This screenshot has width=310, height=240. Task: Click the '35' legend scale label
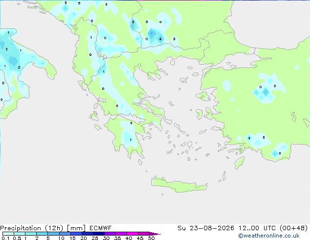click(117, 238)
